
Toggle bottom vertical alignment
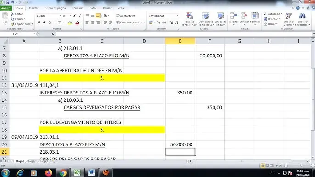tap(98, 16)
